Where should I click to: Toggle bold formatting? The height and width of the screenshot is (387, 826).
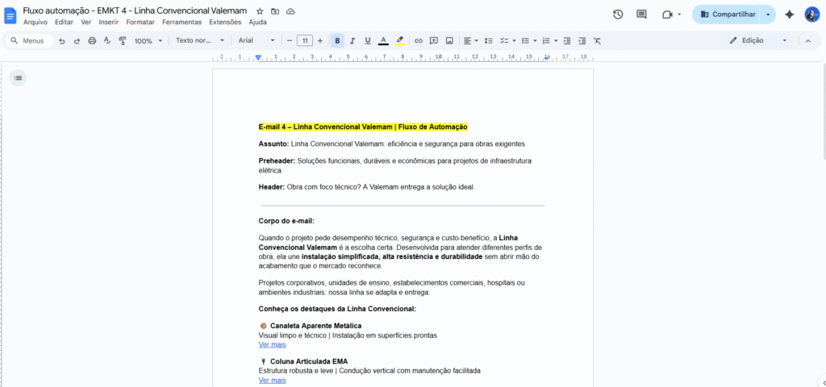point(337,40)
